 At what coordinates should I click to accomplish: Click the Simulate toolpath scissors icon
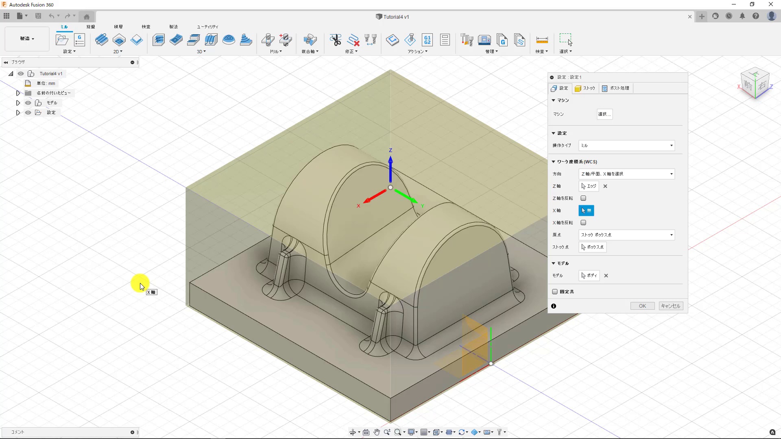335,40
